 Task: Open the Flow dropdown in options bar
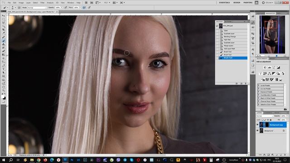(80, 8)
